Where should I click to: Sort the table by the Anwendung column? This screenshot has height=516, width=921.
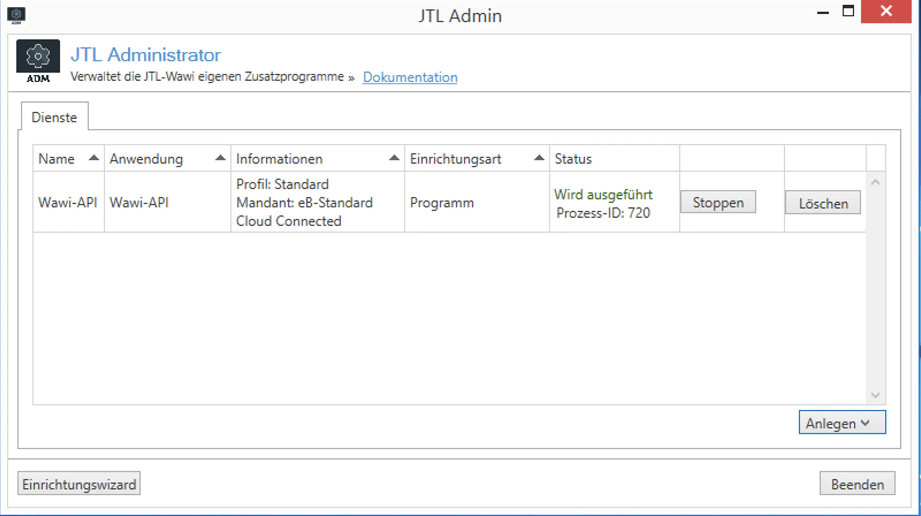click(x=168, y=158)
